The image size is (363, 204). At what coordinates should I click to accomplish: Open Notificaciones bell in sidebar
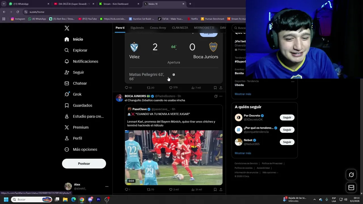(x=81, y=61)
